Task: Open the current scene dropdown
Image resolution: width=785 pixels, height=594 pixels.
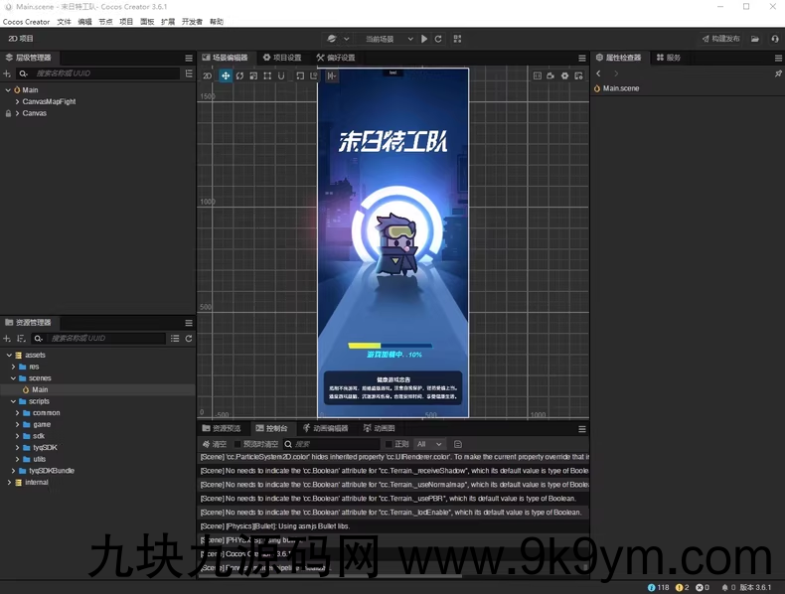Action: pos(389,39)
